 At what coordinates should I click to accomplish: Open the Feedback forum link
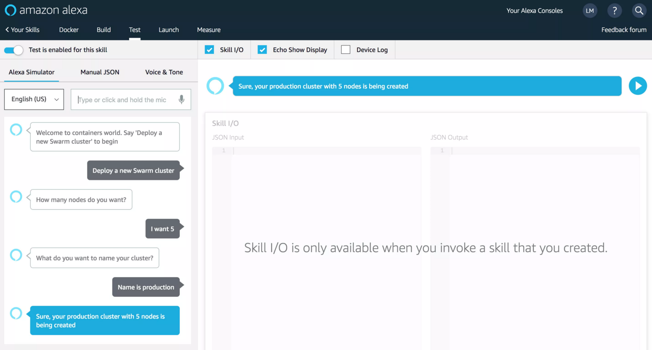tap(624, 30)
